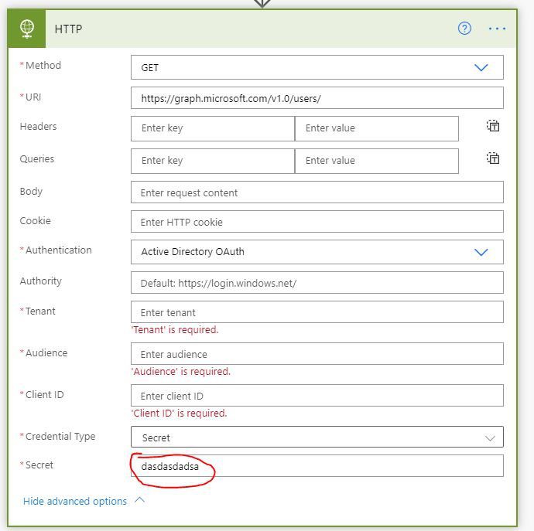Click the HTTP globe connector icon
The width and height of the screenshot is (534, 531).
27,29
